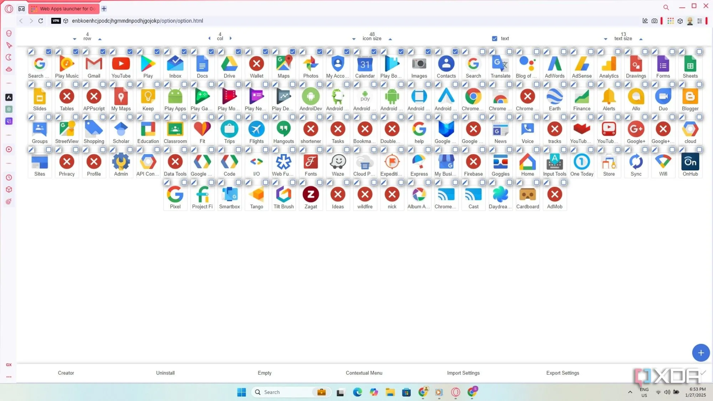Select the Translate app icon
The height and width of the screenshot is (401, 713).
point(500,64)
